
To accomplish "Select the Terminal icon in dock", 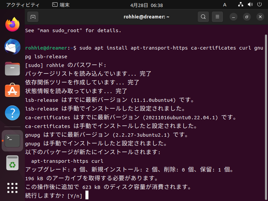I will 12,141.
